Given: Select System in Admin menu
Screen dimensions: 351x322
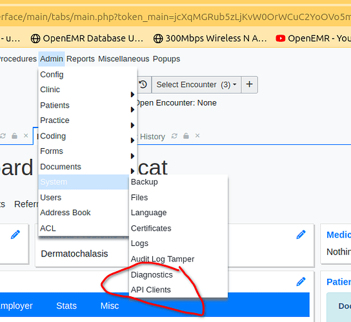Looking at the screenshot, I should coord(83,182).
